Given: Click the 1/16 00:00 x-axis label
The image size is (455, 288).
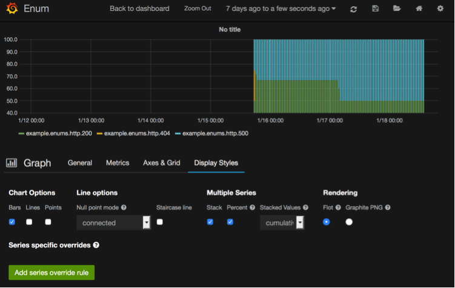Looking at the screenshot, I should coord(270,121).
